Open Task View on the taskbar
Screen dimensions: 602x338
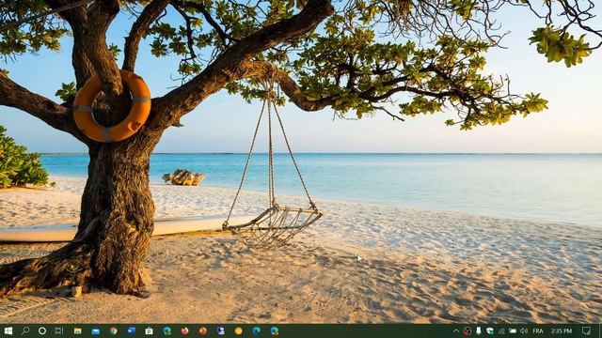click(x=59, y=330)
